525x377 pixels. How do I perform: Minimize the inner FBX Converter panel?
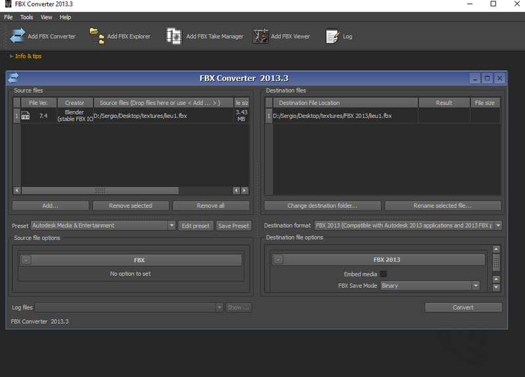(x=474, y=78)
